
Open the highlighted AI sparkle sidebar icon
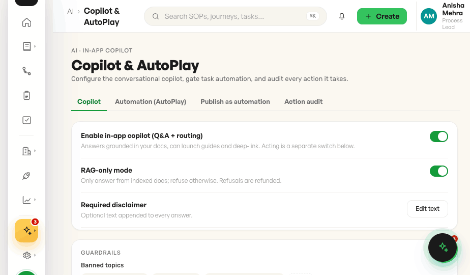click(26, 231)
